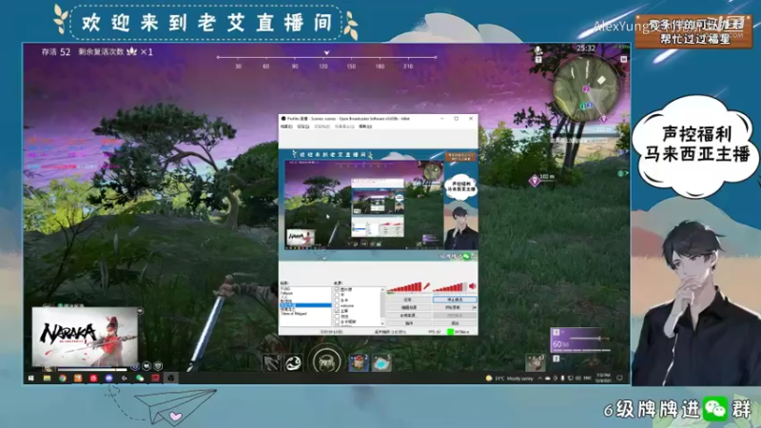Launch File Explorer from the taskbar
This screenshot has width=761, height=428.
[x=47, y=378]
